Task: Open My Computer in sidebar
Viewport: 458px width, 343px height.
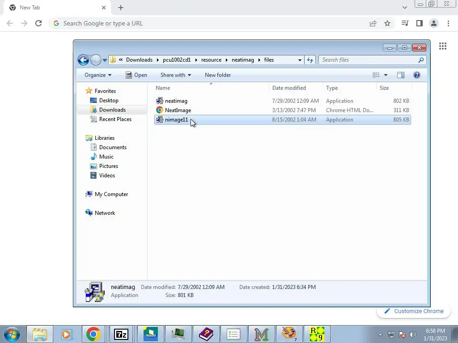Action: pos(106,194)
